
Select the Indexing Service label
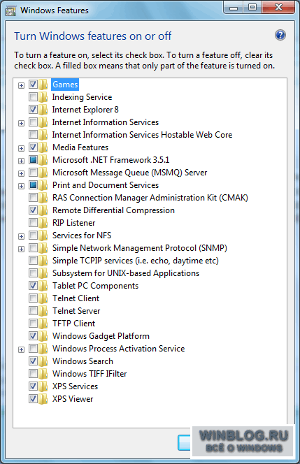(x=82, y=97)
